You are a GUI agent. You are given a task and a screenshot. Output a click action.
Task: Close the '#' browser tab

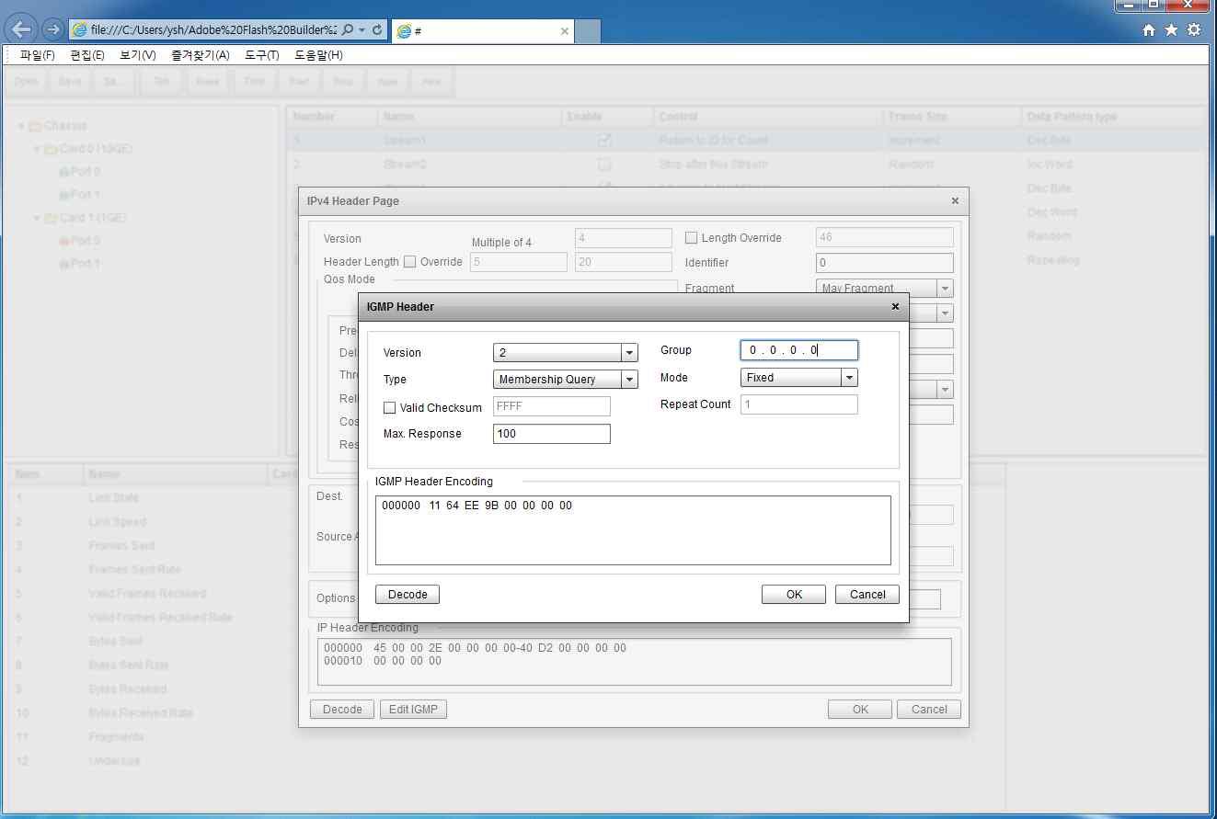565,31
